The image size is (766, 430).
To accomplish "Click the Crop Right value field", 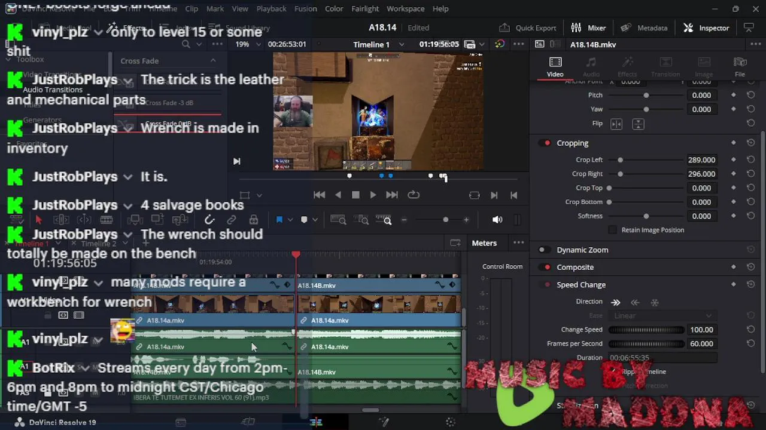I will tap(701, 174).
